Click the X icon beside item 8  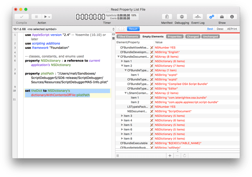[151, 138]
